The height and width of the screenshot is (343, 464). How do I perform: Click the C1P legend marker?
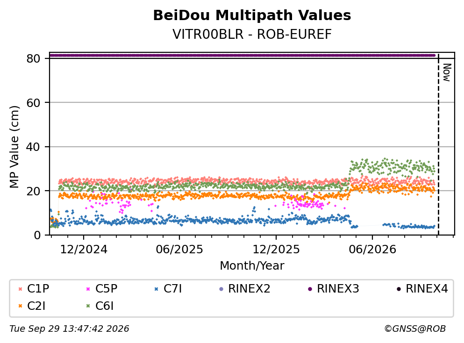coord(20,289)
